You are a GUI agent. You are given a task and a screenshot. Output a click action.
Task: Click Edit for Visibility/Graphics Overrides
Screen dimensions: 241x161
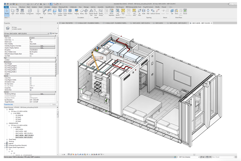coord(42,46)
